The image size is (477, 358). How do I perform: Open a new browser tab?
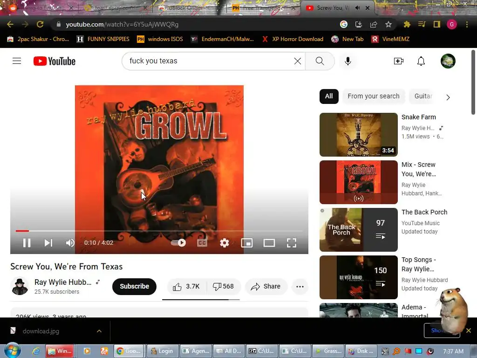[x=384, y=8]
